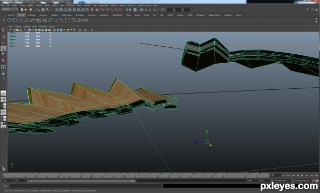This screenshot has height=193, width=320.
Task: Toggle Wireframe on Shaded in the panel toolbar
Action: [x=61, y=30]
